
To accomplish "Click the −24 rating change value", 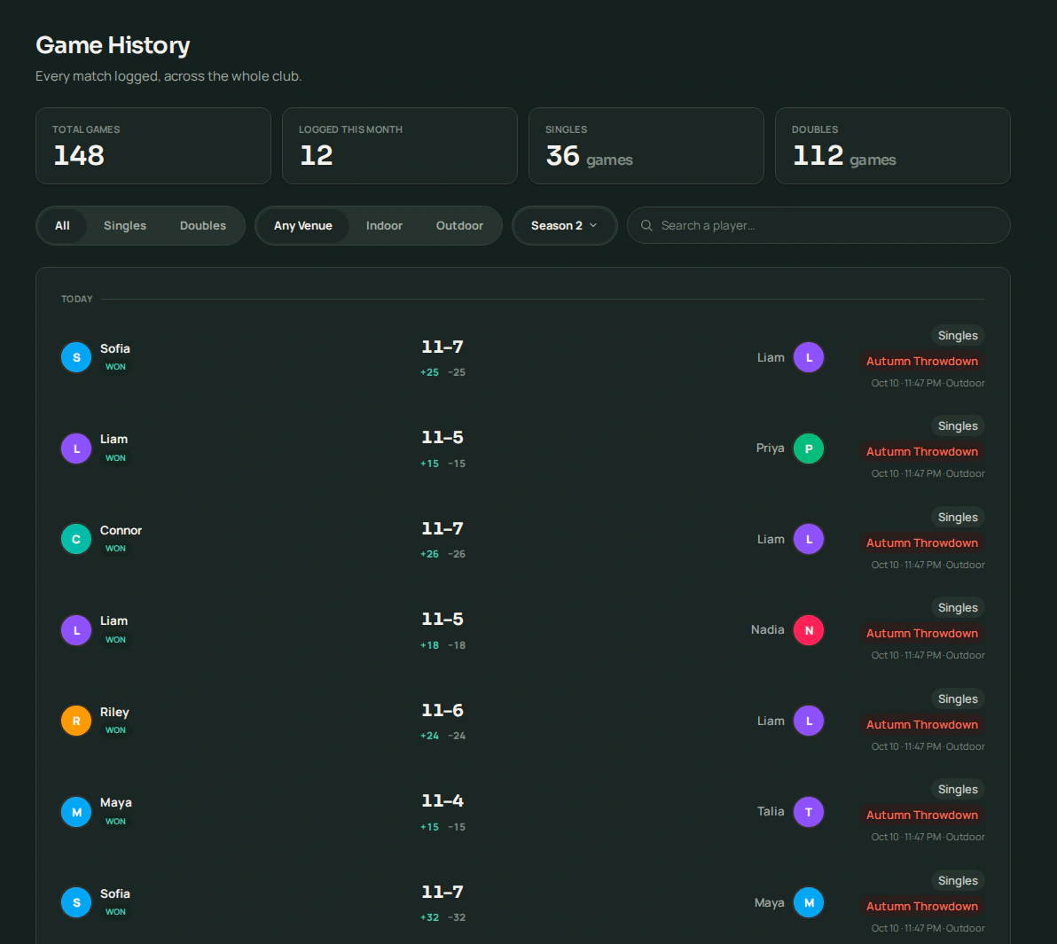I will [x=457, y=736].
